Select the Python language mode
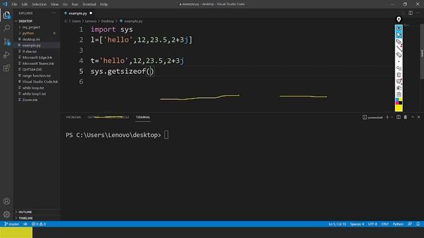The width and height of the screenshot is (424, 238). pos(397,224)
